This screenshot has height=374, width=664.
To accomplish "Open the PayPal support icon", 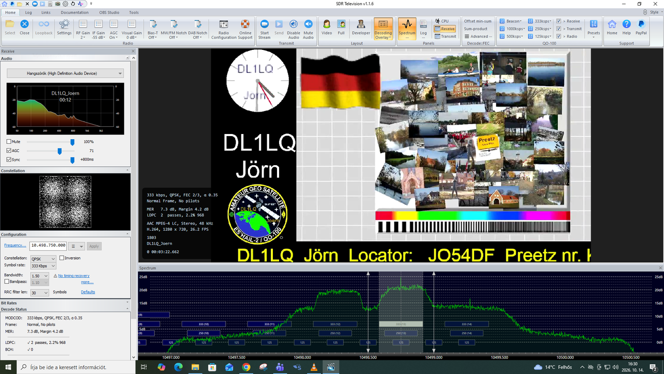I will [x=641, y=27].
